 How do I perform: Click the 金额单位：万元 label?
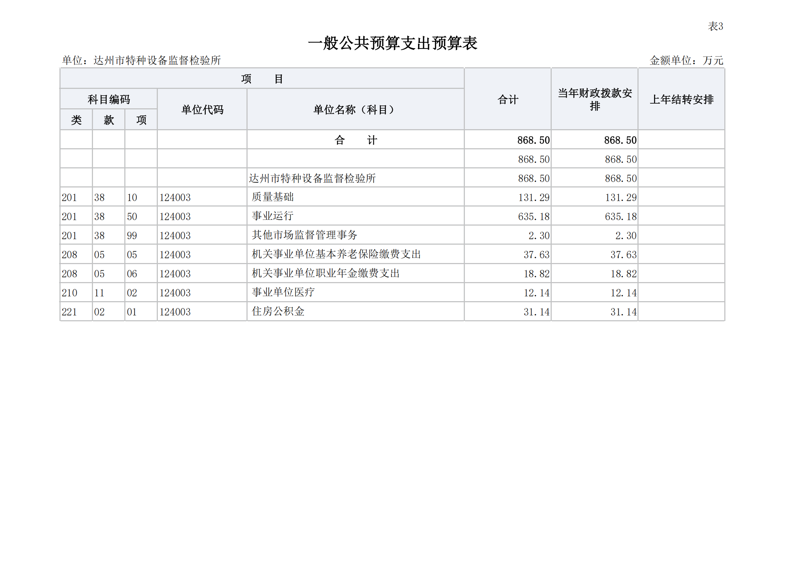tap(686, 60)
